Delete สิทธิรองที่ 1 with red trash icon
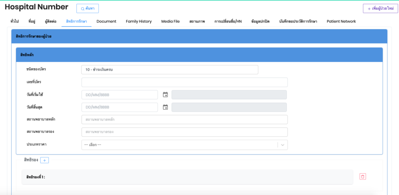The height and width of the screenshot is (195, 399). (363, 177)
